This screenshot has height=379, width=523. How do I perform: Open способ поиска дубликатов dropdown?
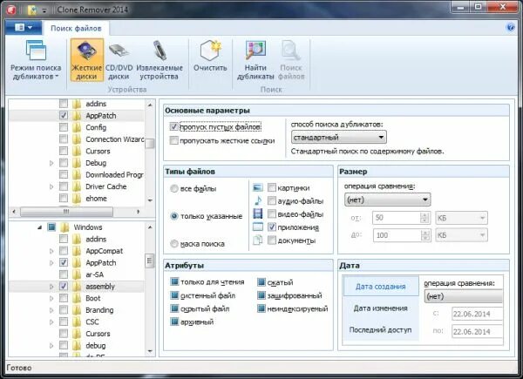338,137
